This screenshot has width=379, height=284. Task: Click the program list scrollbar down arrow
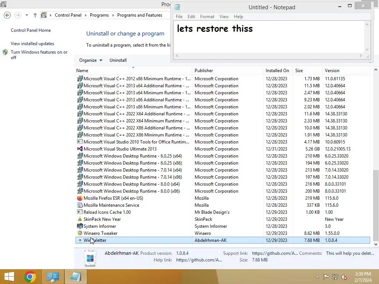click(376, 244)
